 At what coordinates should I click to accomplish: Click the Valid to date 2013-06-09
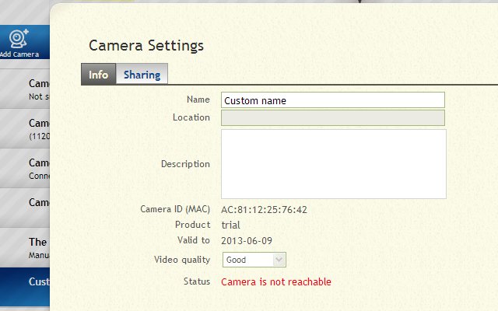tap(247, 240)
